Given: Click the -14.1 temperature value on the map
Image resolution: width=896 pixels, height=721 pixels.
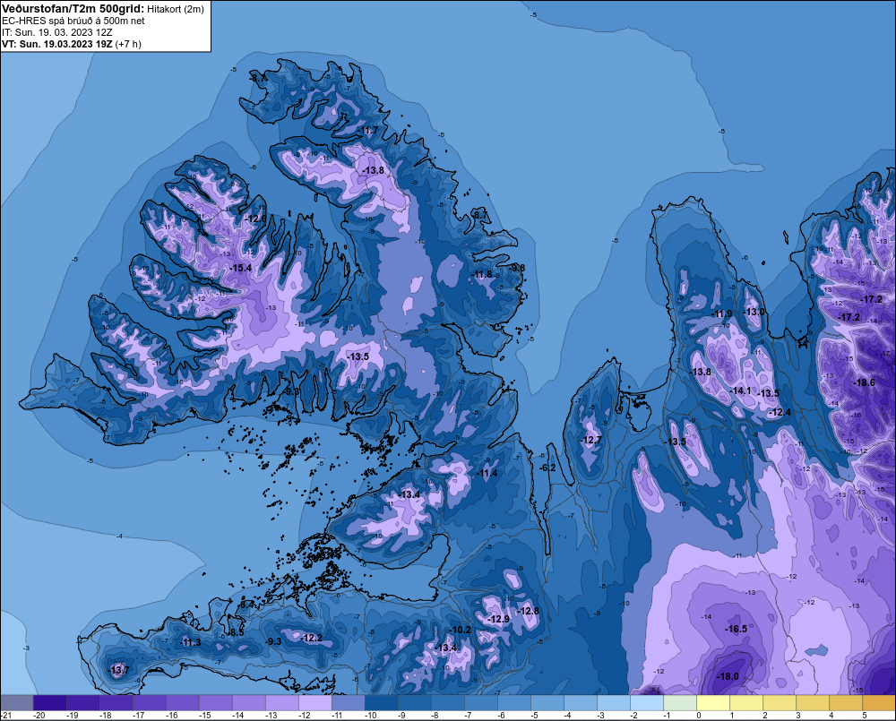Looking at the screenshot, I should click(741, 391).
